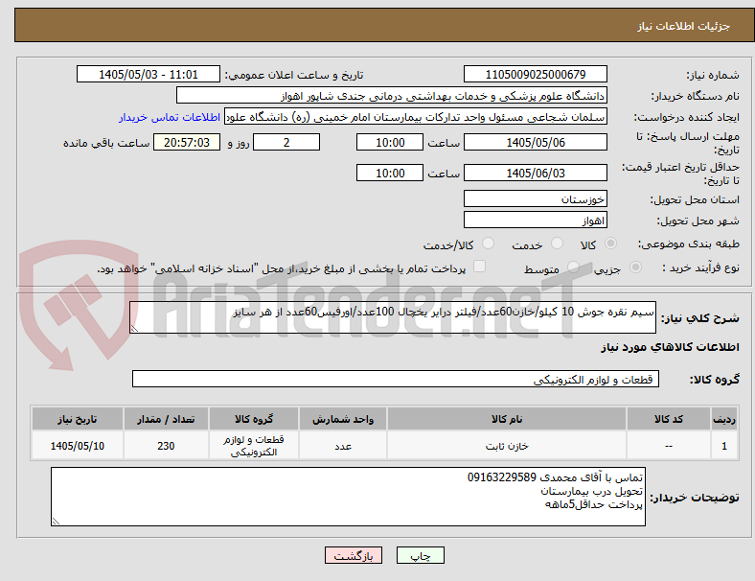Click the buyer notes textarea resize handle
The image size is (755, 581).
coord(56,522)
